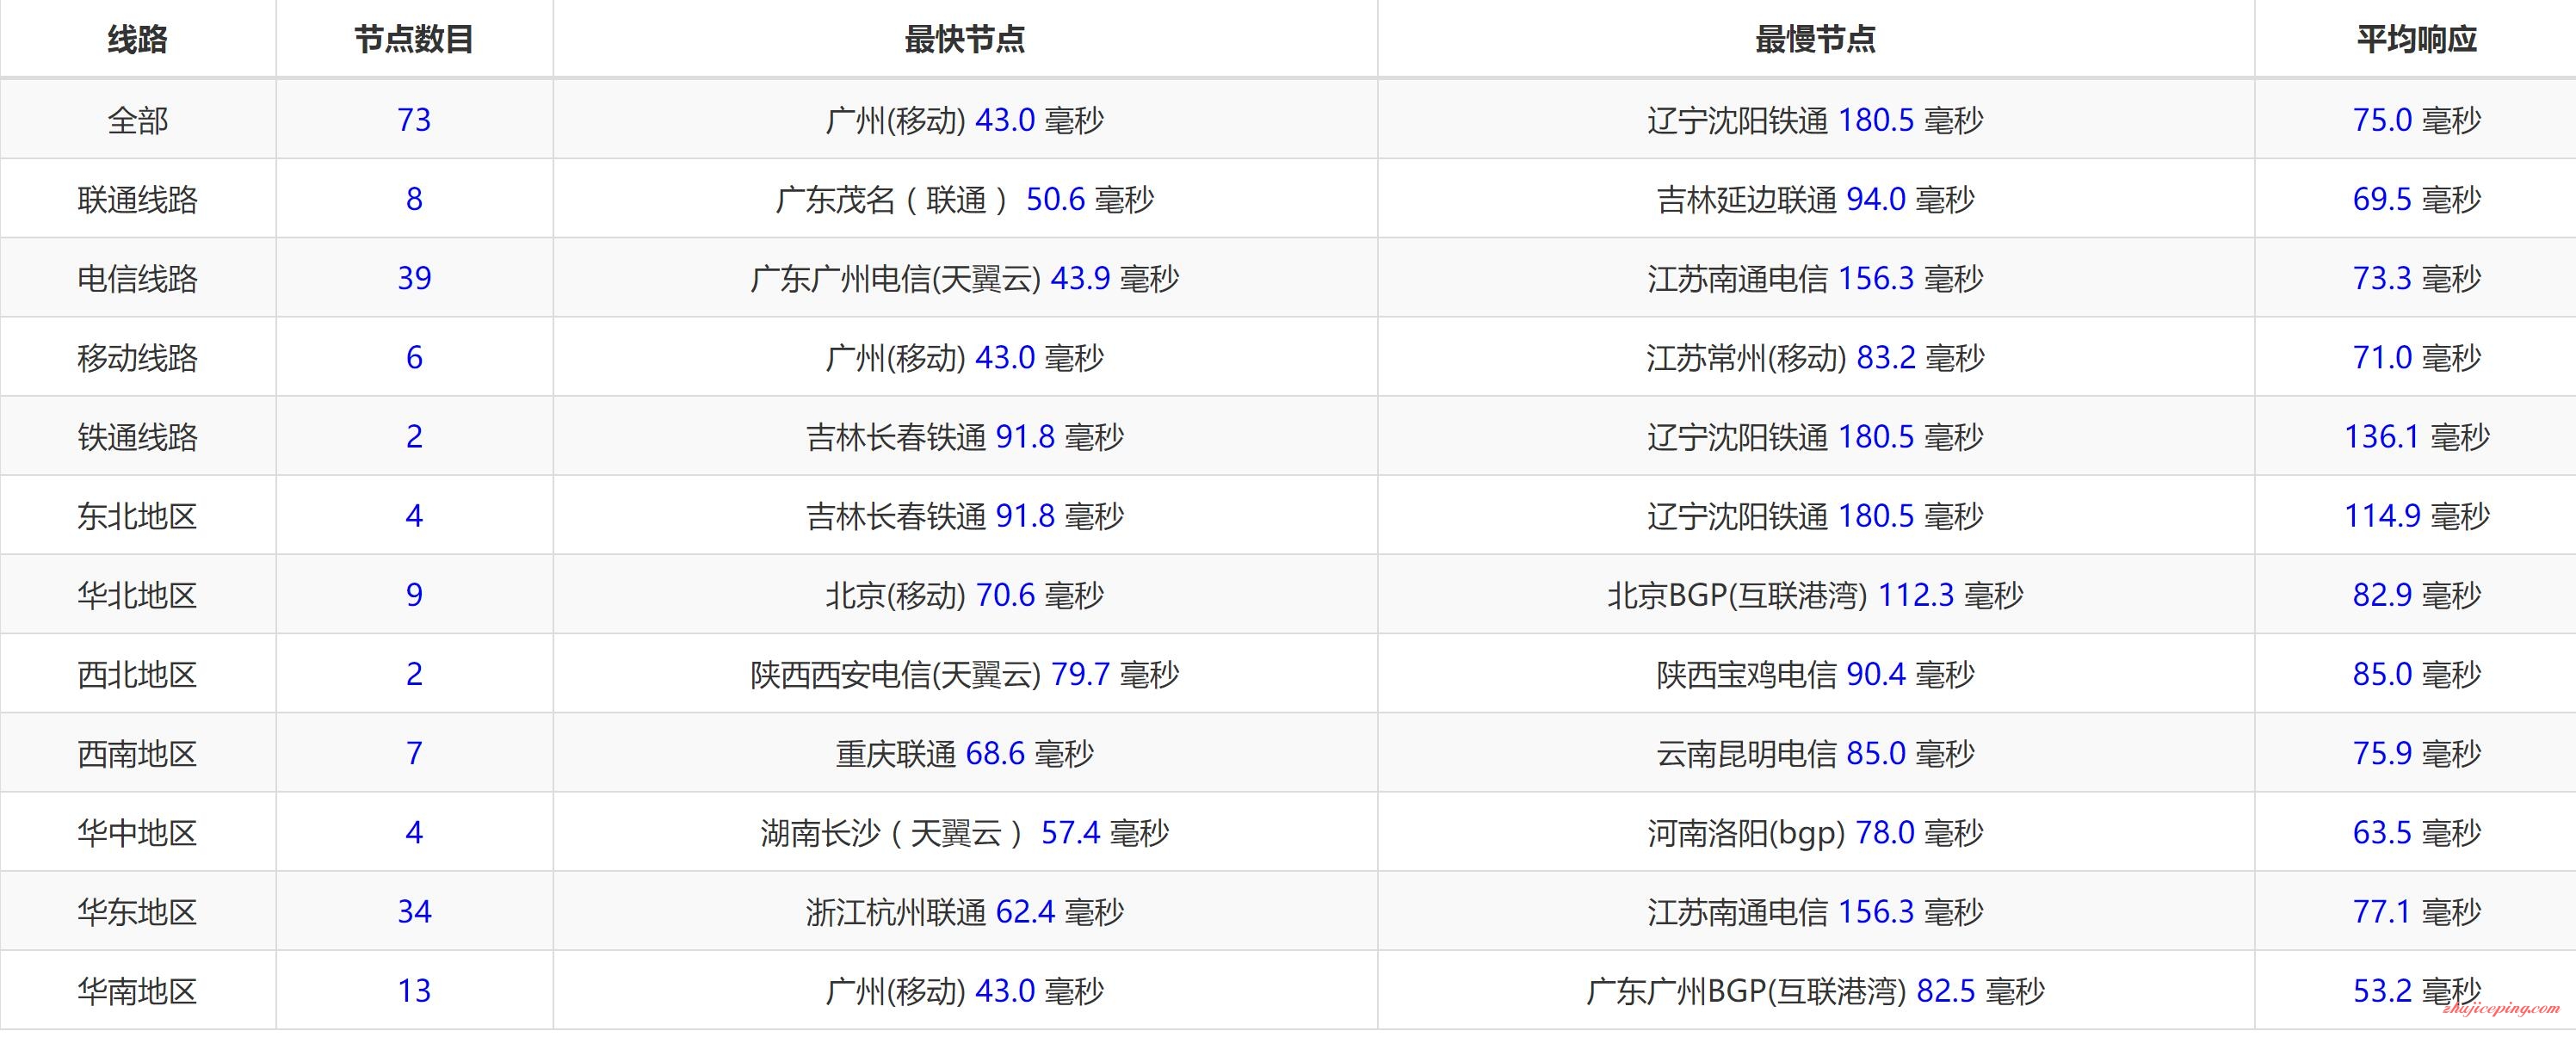Image resolution: width=2576 pixels, height=1037 pixels.
Task: Click node count 2 for 铁通线路
Action: pyautogui.click(x=414, y=436)
